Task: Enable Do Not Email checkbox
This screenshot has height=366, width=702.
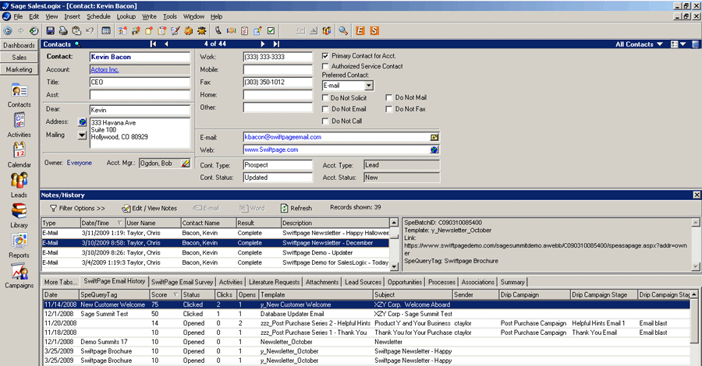Action: click(325, 109)
